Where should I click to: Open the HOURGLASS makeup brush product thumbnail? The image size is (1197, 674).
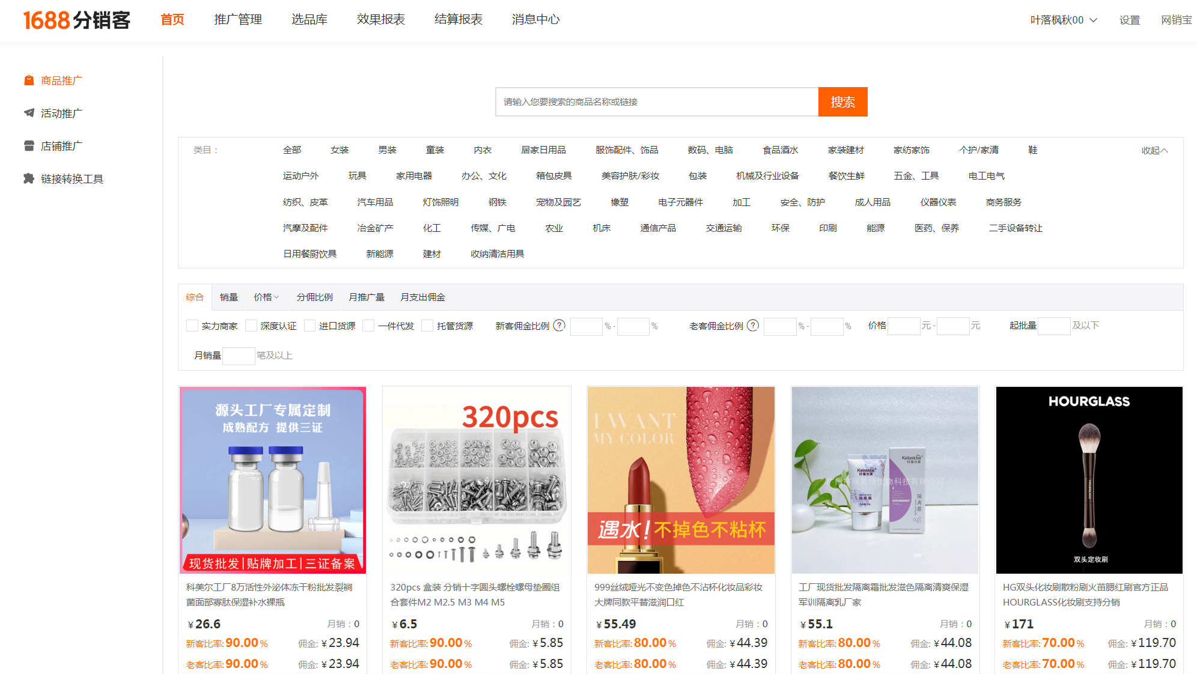tap(1089, 479)
